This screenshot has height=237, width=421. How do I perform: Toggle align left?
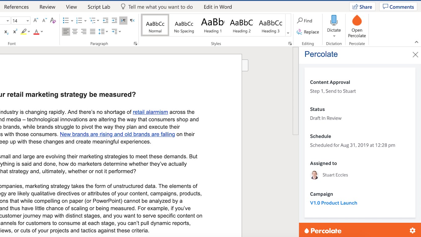[x=66, y=31]
